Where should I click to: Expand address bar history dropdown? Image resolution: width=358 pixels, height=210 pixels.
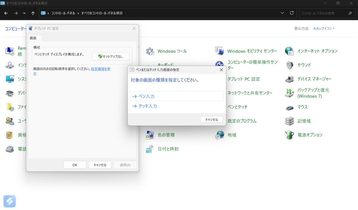[x=282, y=13]
